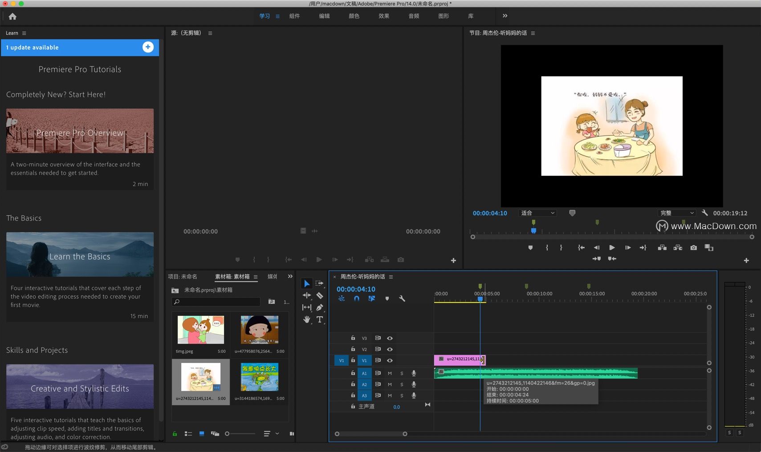Mute audio track A1
The height and width of the screenshot is (452, 761).
click(390, 373)
